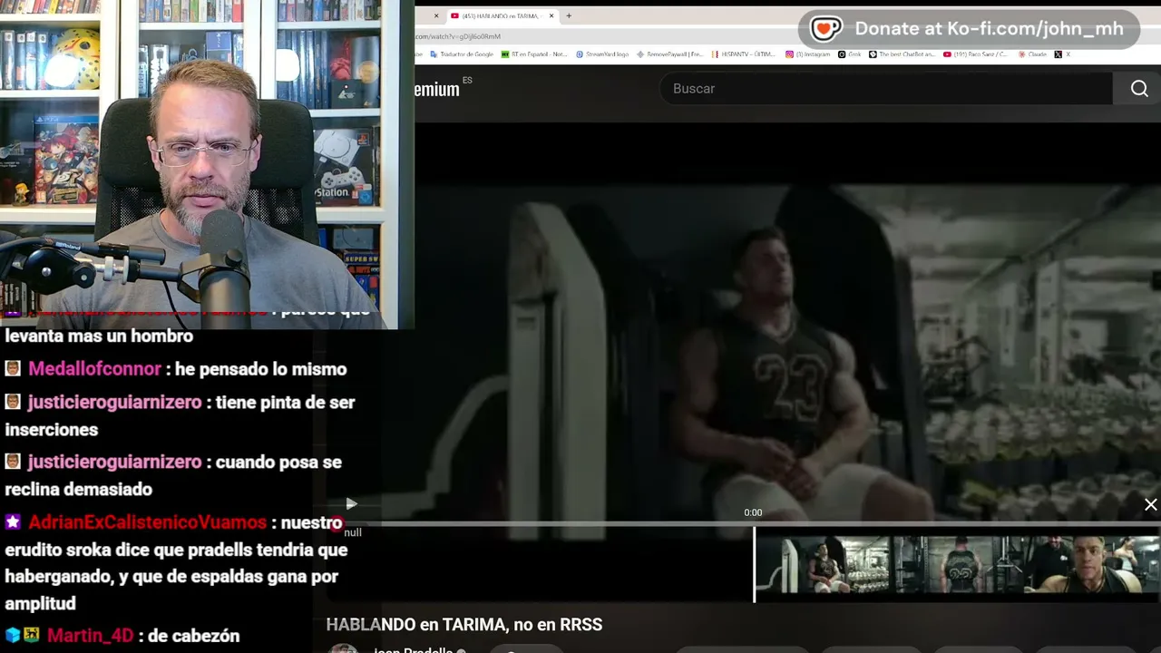1161x653 pixels.
Task: Click chat username AdrianExCalistenicoVuamos
Action: [147, 523]
